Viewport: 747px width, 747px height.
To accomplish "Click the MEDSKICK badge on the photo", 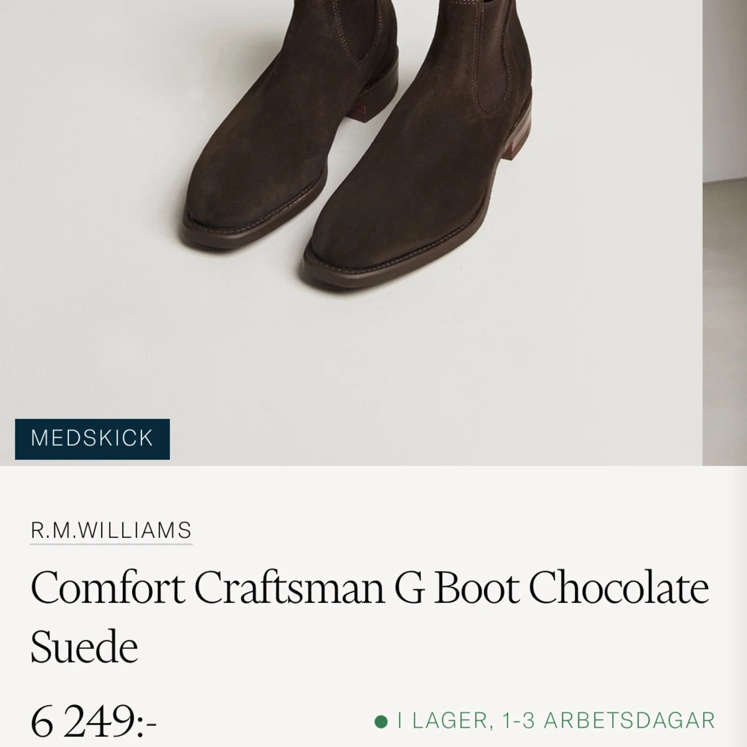I will click(x=92, y=439).
